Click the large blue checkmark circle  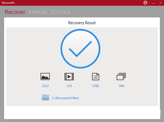coord(80,49)
